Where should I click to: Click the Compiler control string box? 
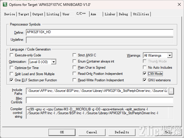(100, 113)
